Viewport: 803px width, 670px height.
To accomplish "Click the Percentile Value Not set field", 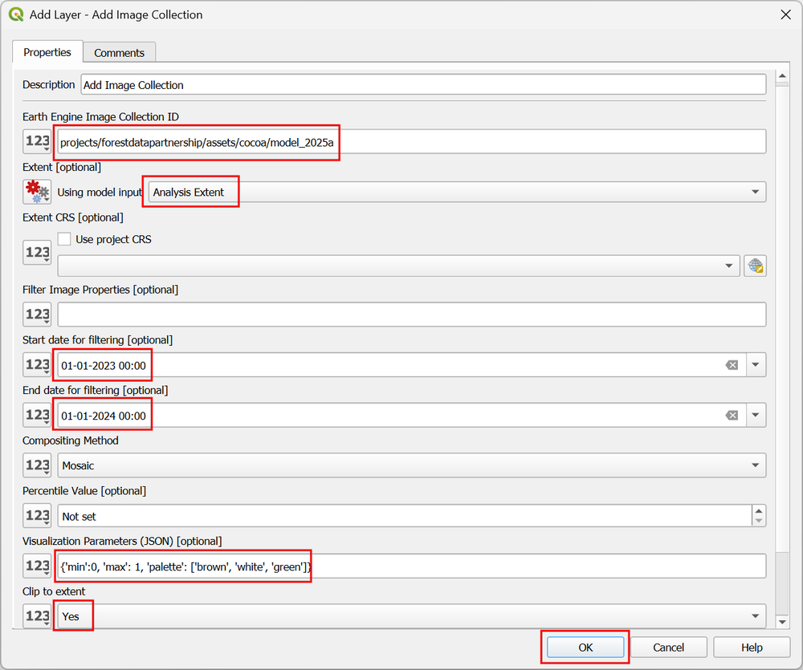I will (x=405, y=515).
